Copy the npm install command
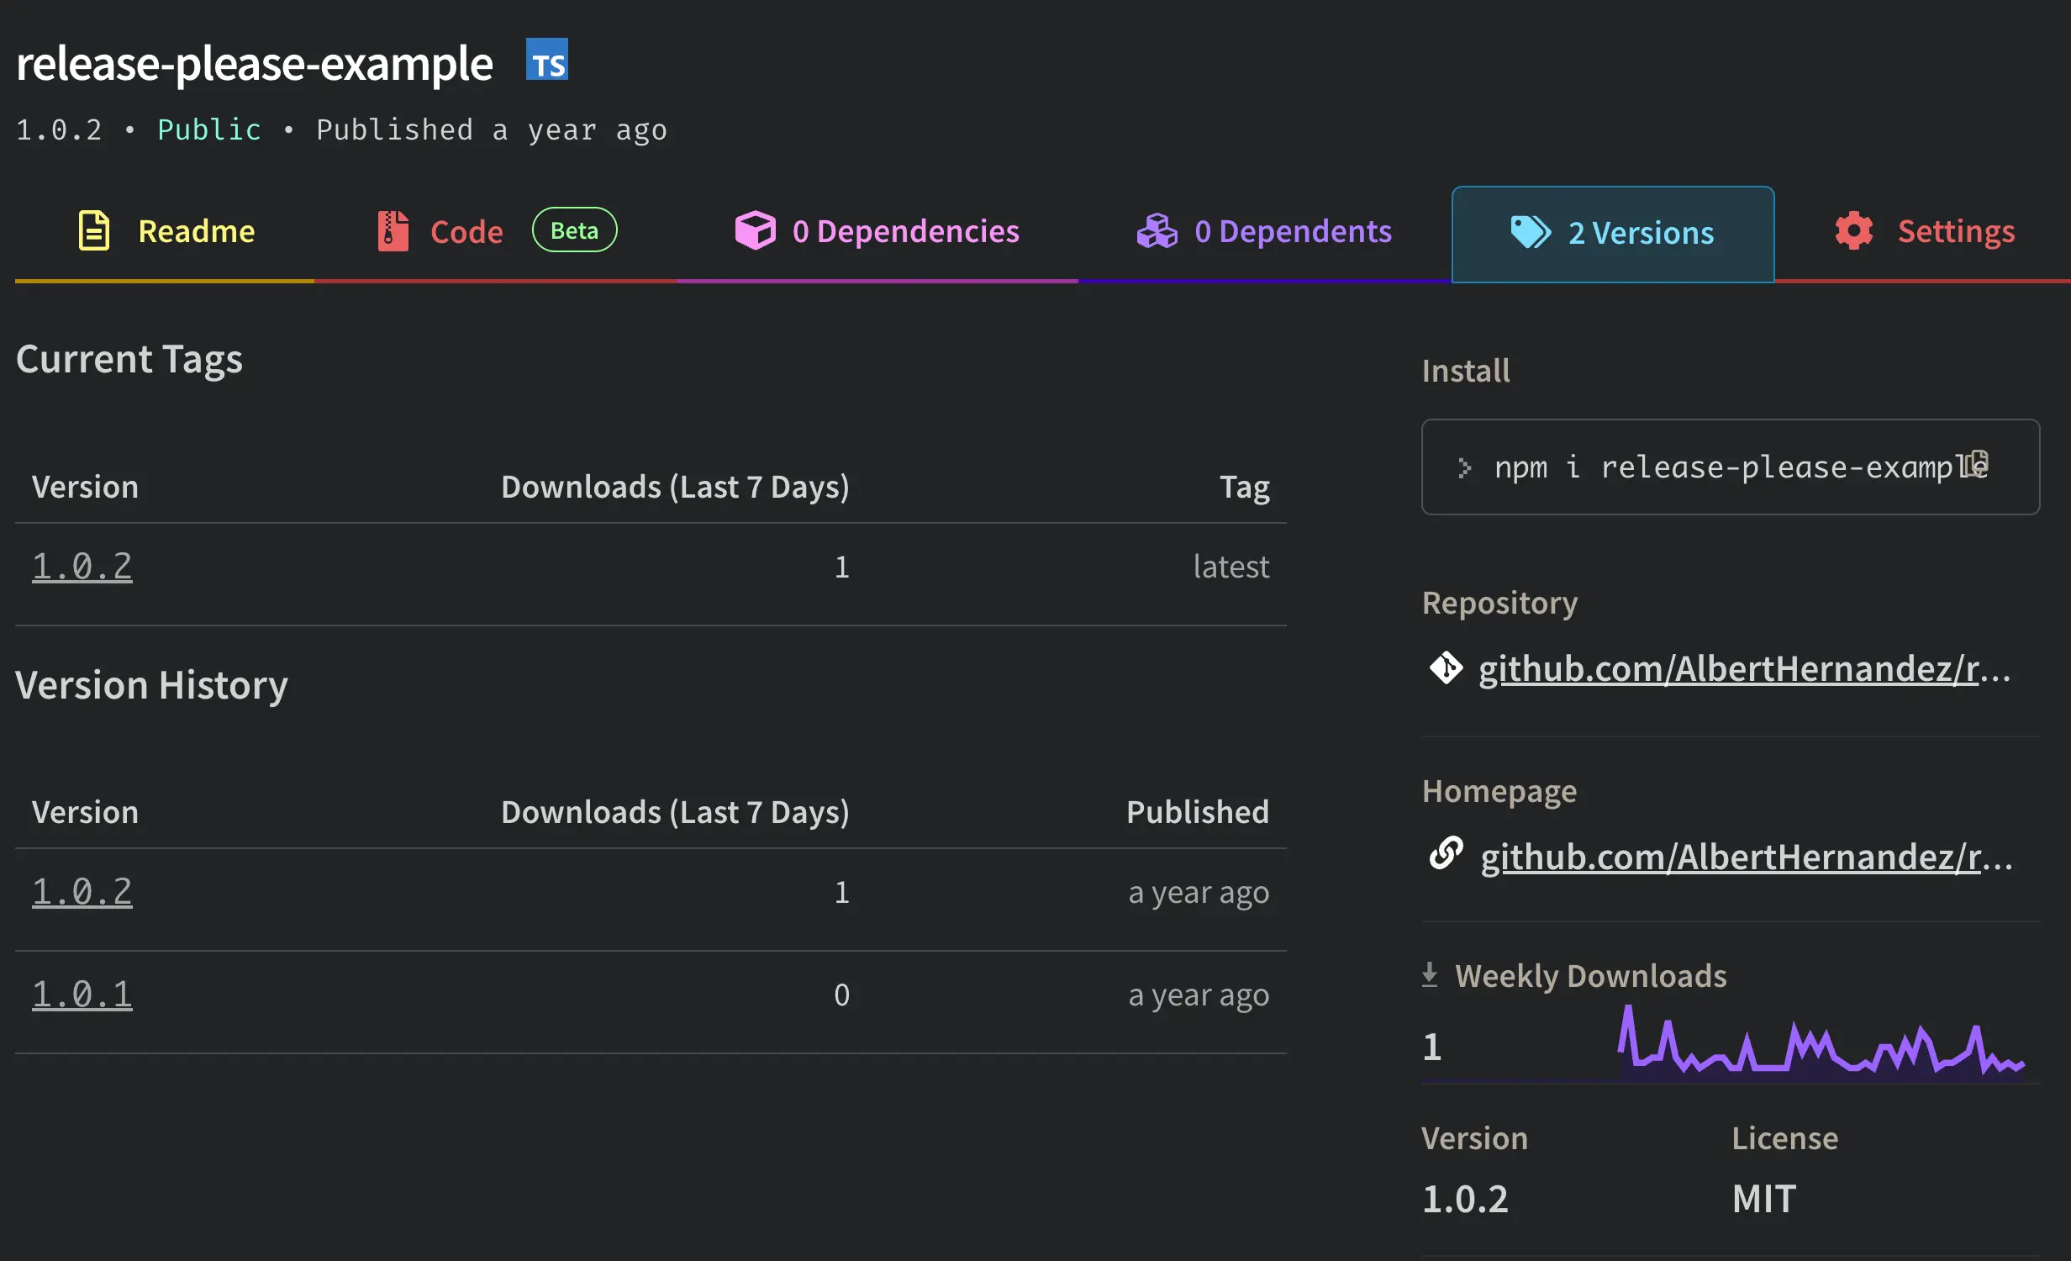 (x=1976, y=463)
